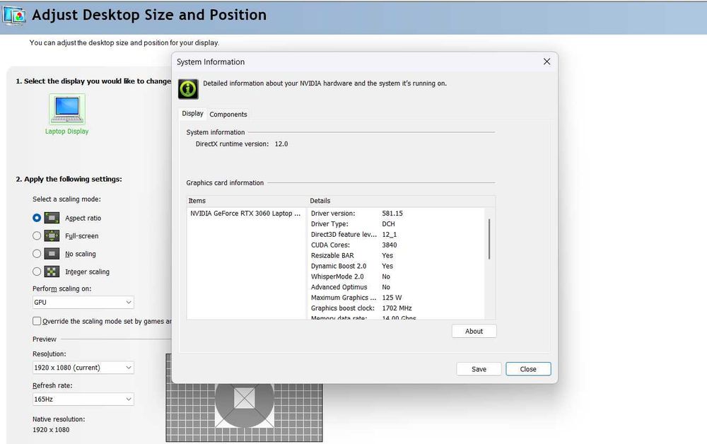
Task: Click the Adjust Desktop Size header icon
Action: pos(14,16)
